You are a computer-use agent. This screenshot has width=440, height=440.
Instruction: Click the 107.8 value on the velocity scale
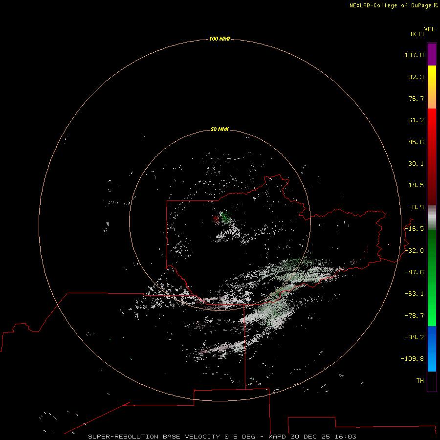414,55
